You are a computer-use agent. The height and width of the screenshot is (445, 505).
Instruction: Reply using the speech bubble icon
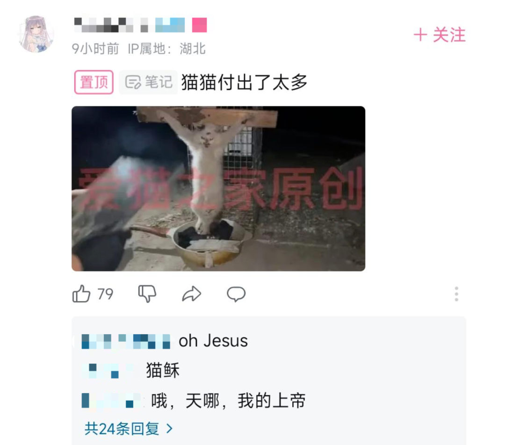coord(236,294)
